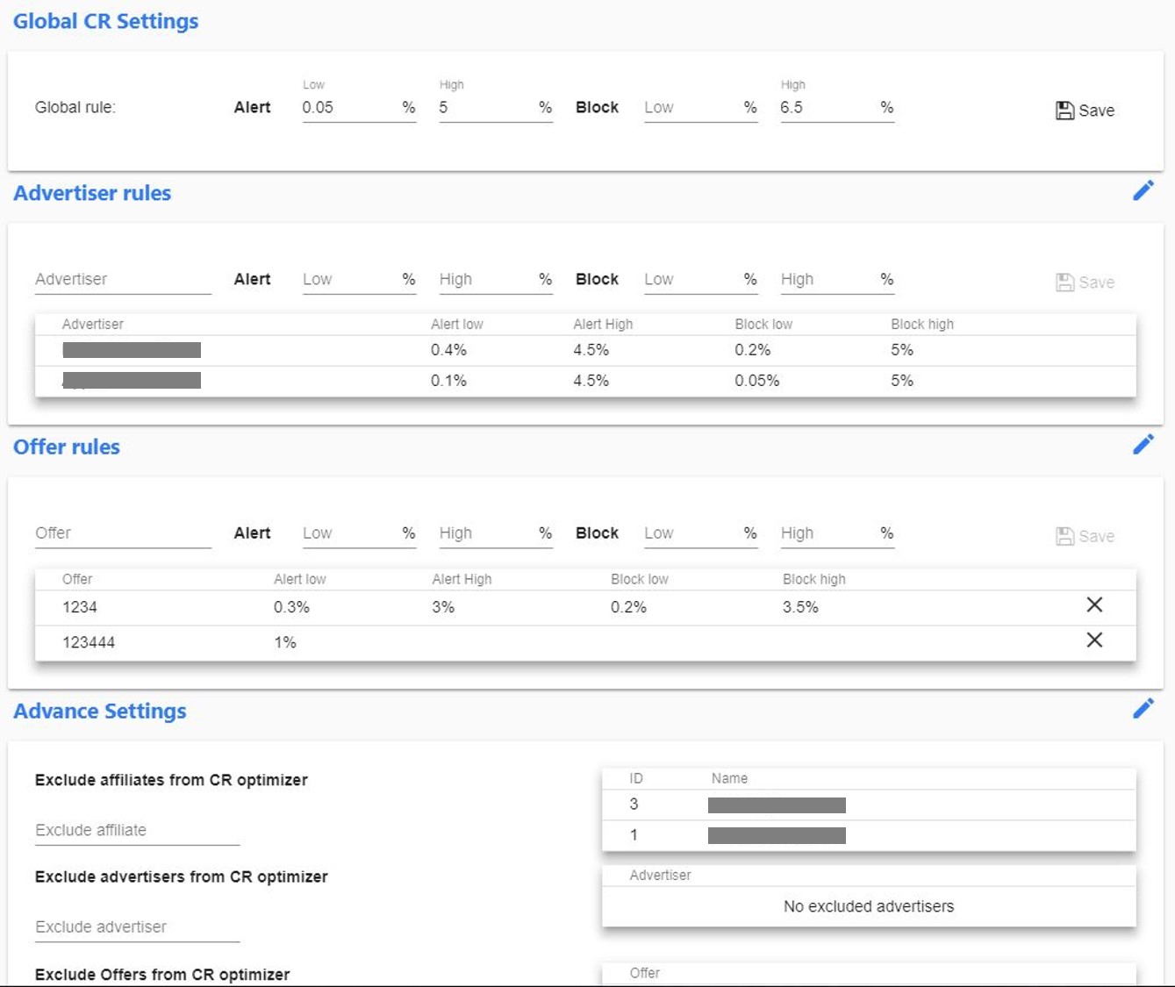Click the Advertiser rules edit pencil icon
1175x987 pixels.
coord(1143,190)
